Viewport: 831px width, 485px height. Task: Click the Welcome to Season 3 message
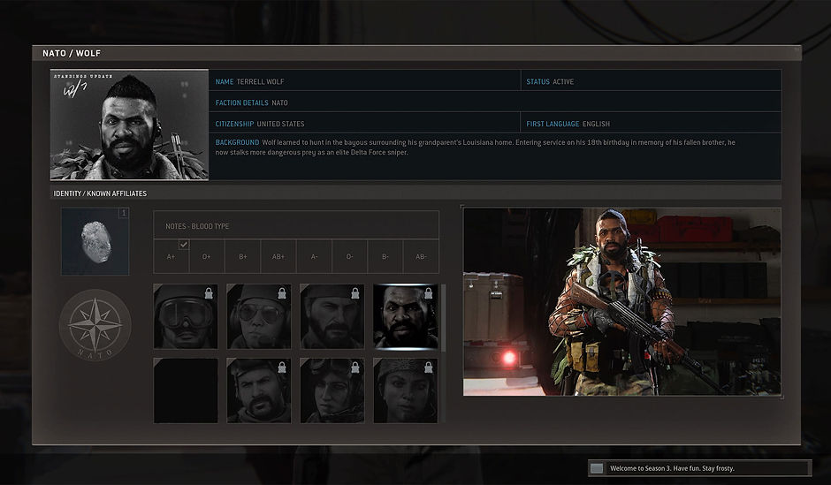point(672,468)
